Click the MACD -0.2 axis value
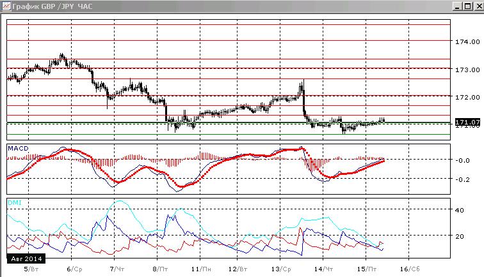484x277 pixels. [x=462, y=179]
